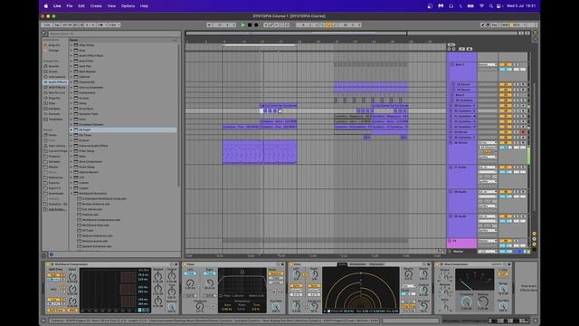Open the Options menu
This screenshot has height=326, width=579.
[128, 6]
